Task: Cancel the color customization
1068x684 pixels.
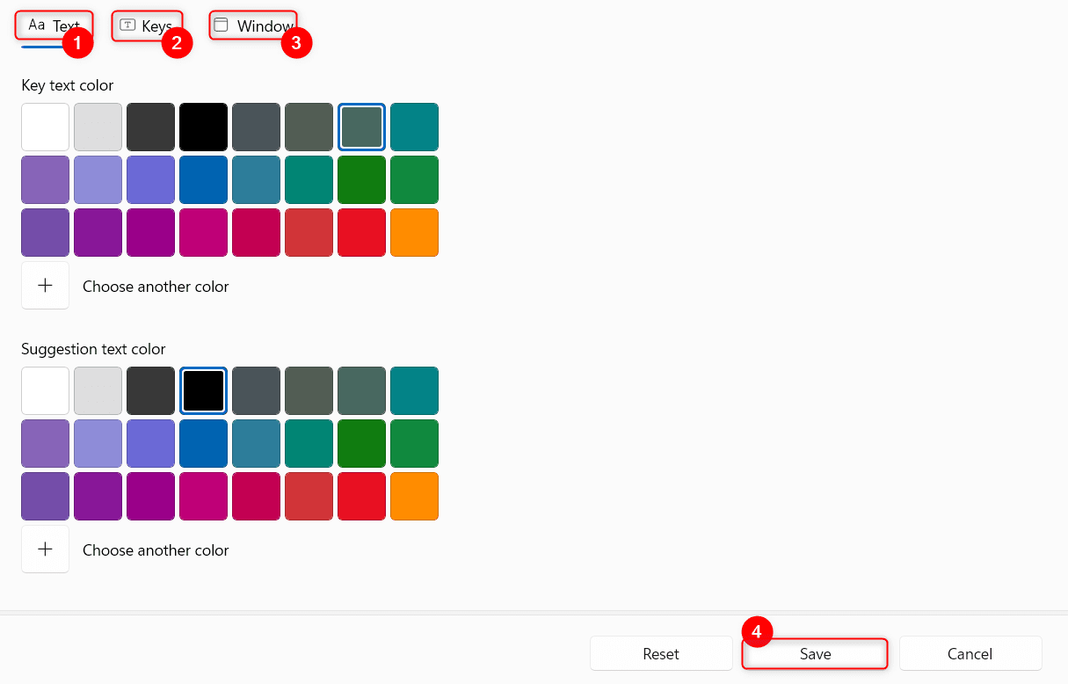Action: [970, 653]
